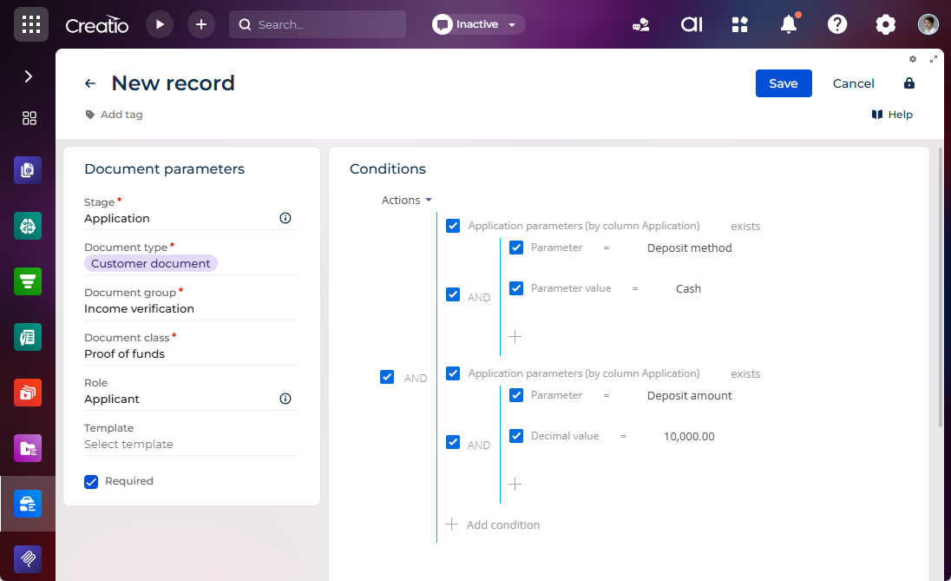Viewport: 951px width, 581px height.
Task: Open the Help link
Action: coord(892,115)
